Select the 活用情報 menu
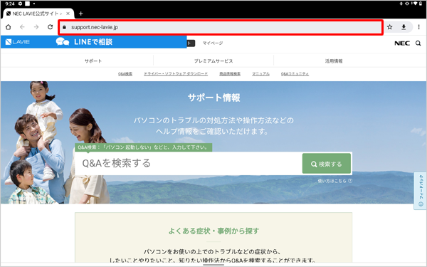 point(334,61)
